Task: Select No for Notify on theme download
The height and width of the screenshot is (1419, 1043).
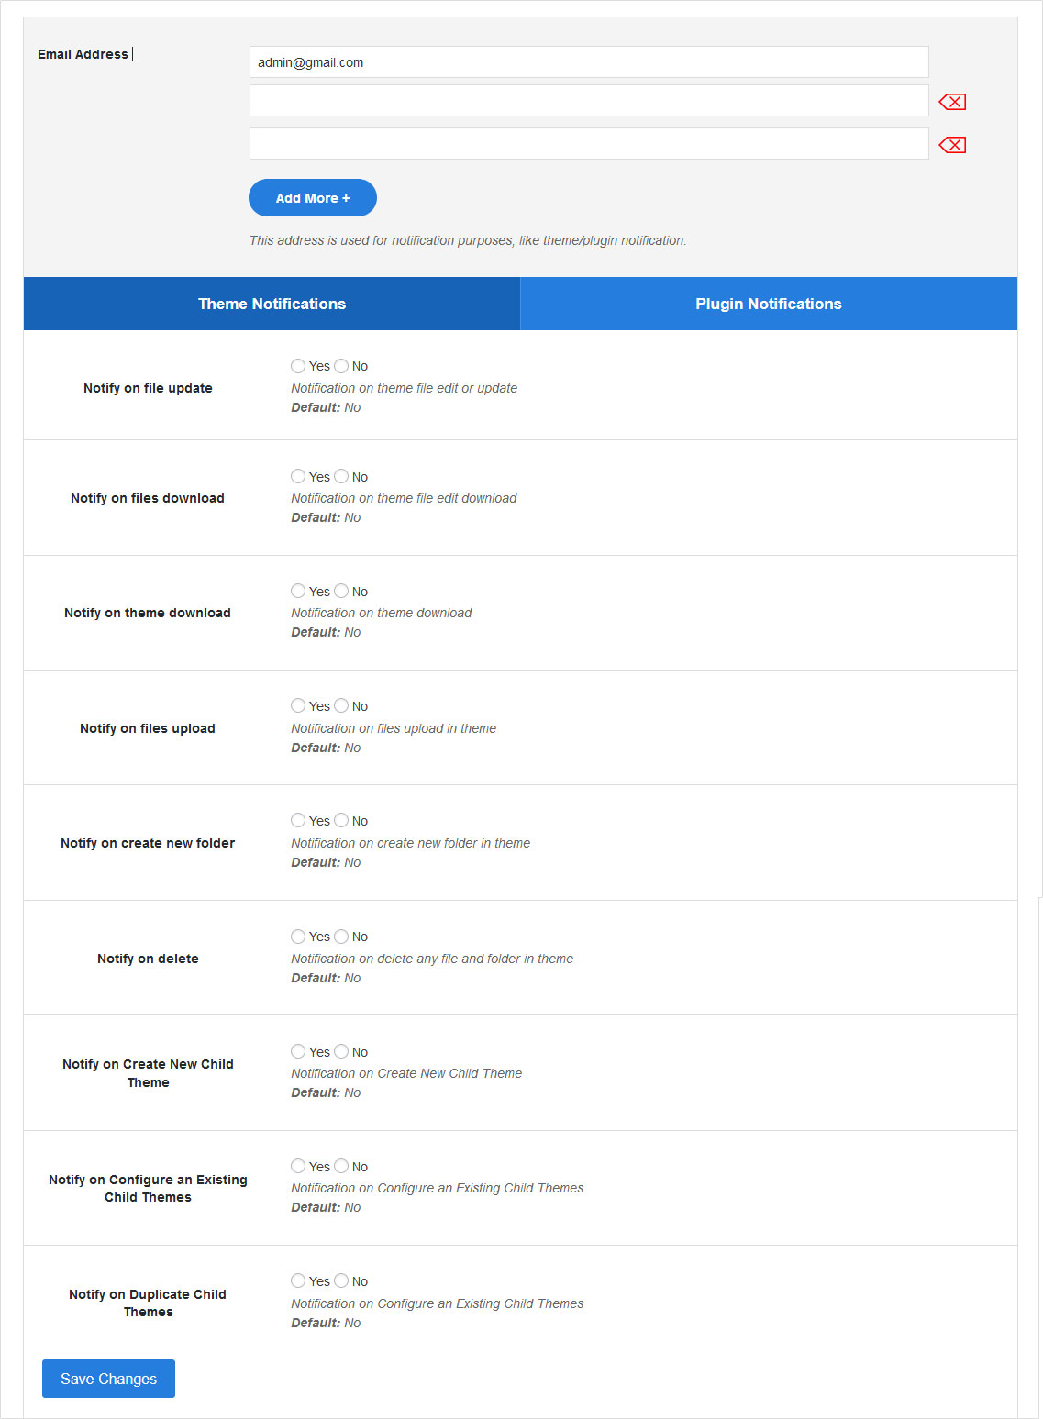Action: 341,591
